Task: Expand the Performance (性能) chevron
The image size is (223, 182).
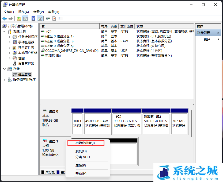Action: pos(9,58)
